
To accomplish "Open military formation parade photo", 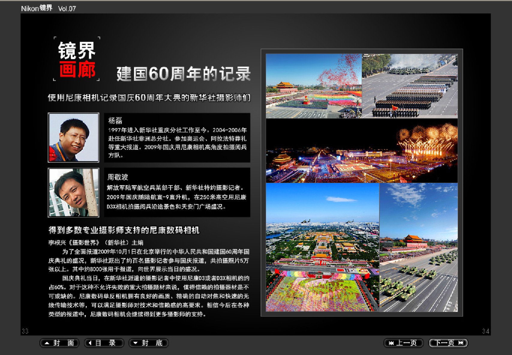I will 410,86.
